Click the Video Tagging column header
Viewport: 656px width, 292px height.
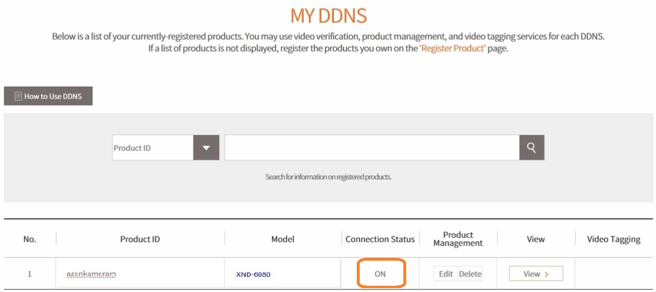click(614, 239)
